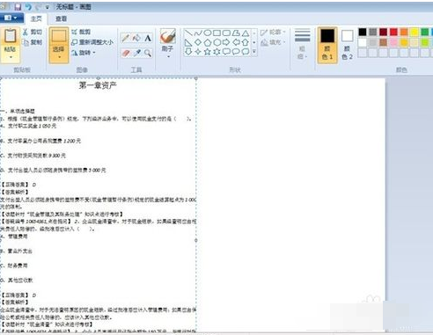Screen dimensions: 433x335
Task: Open the Paste dropdown arrow
Action: tap(11, 57)
